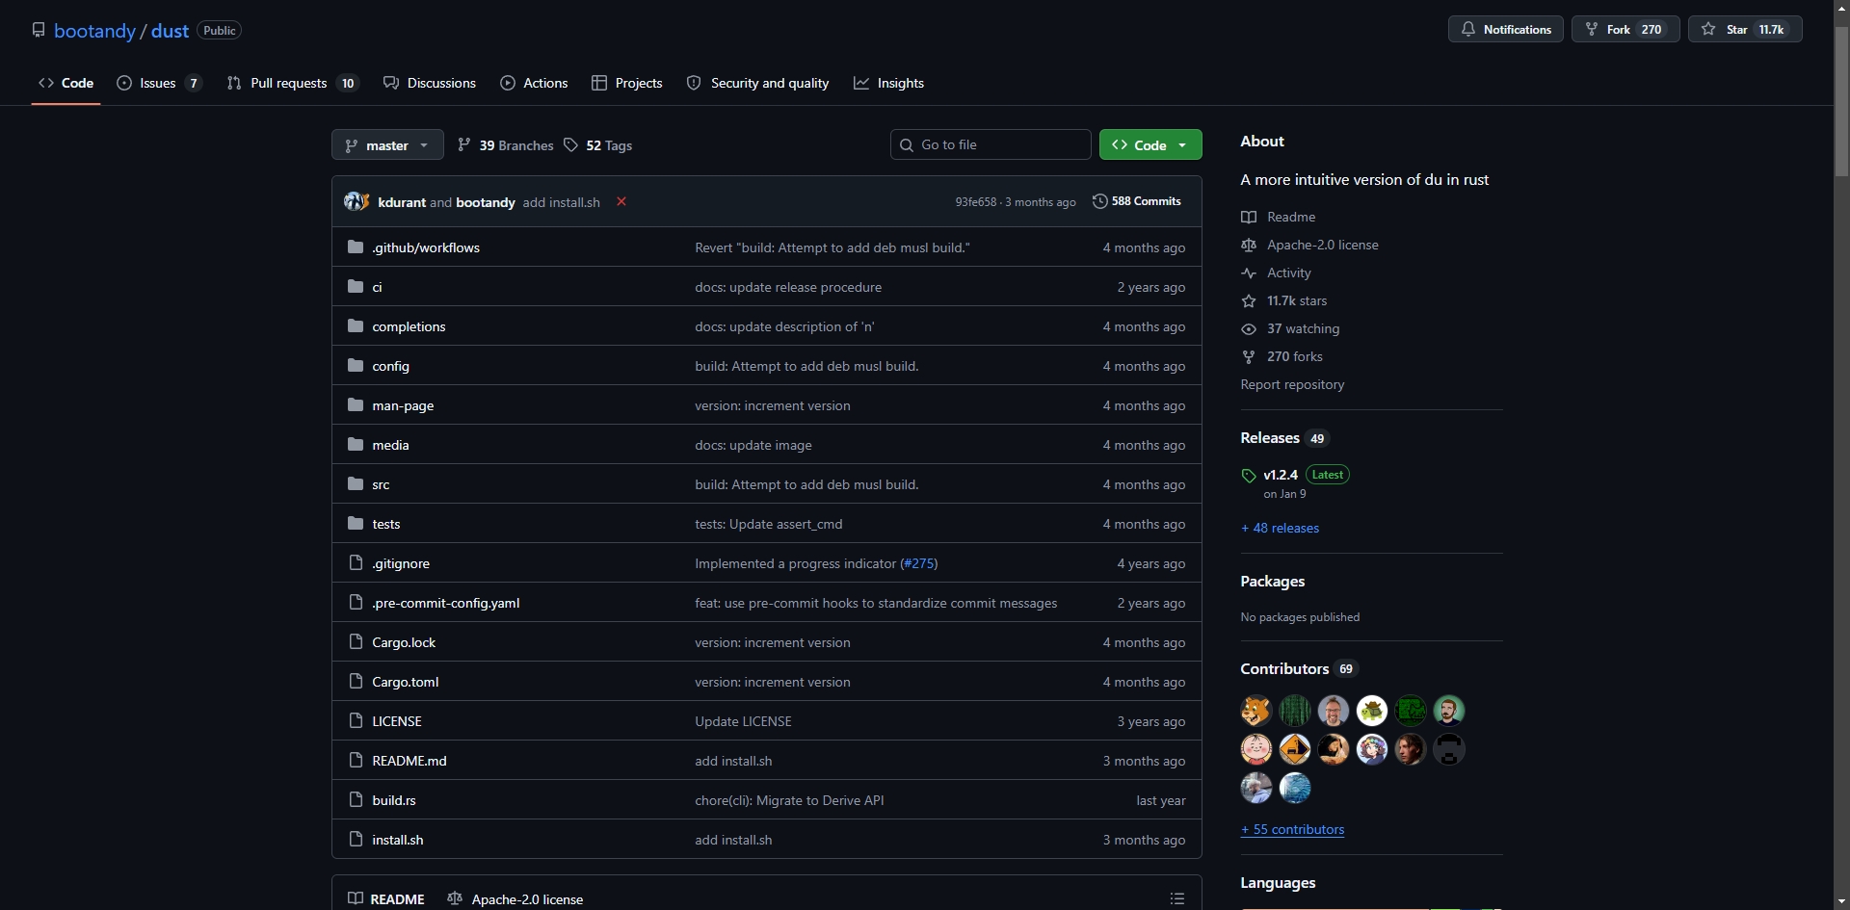Click the repository icon beside bootandy
This screenshot has height=910, width=1850.
pyautogui.click(x=39, y=30)
